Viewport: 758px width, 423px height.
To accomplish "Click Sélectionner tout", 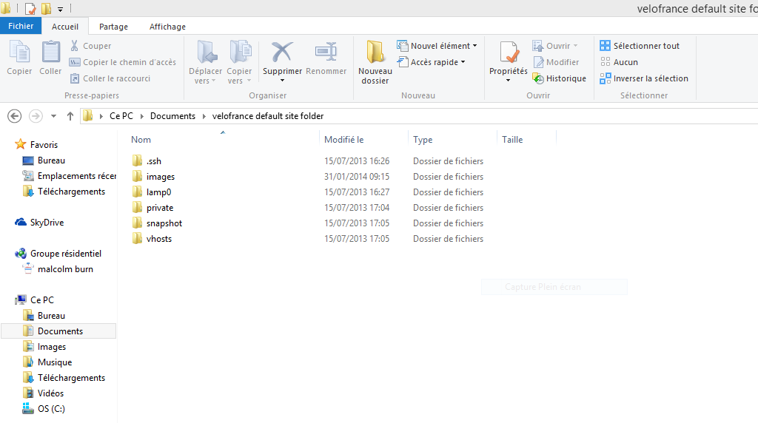I will click(x=640, y=46).
